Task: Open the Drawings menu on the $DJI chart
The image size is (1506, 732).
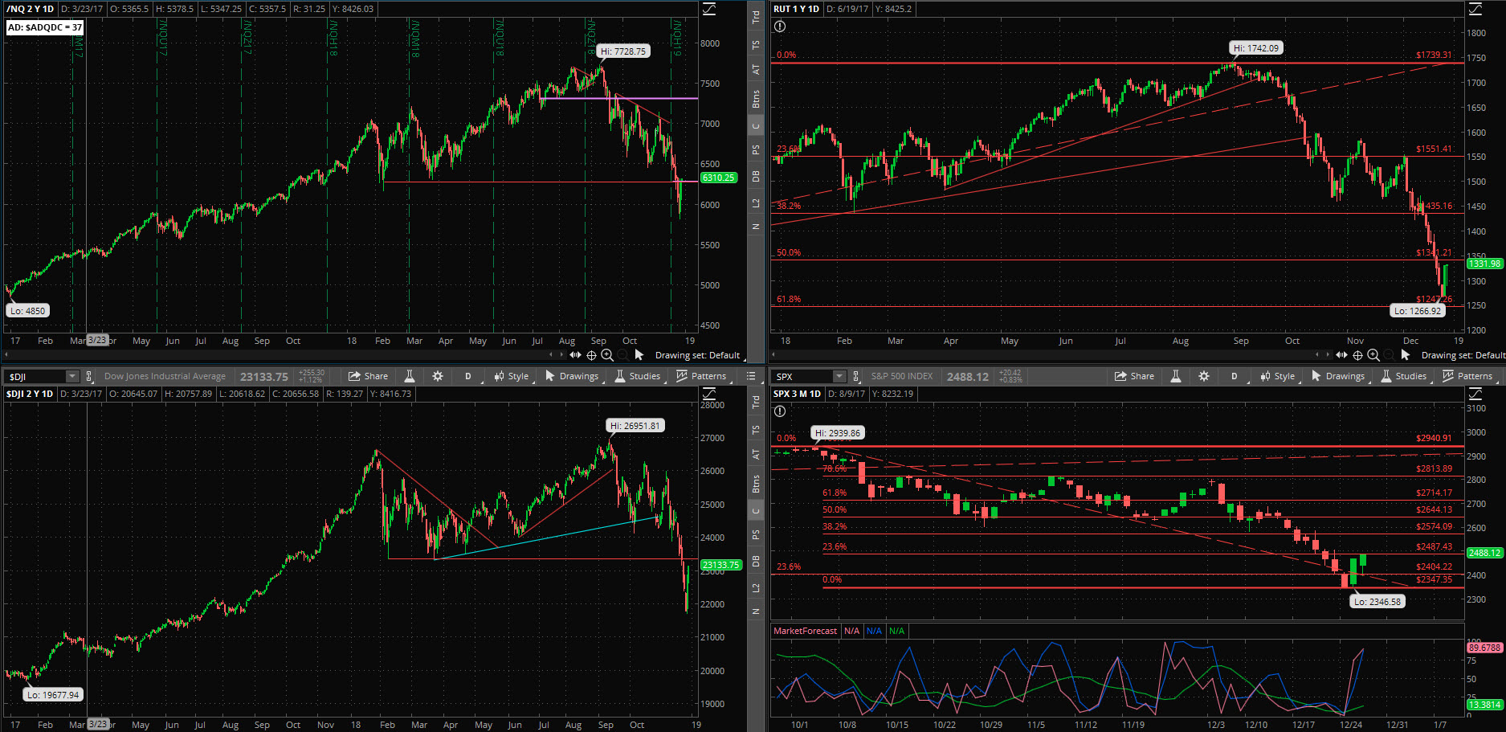Action: (x=572, y=376)
